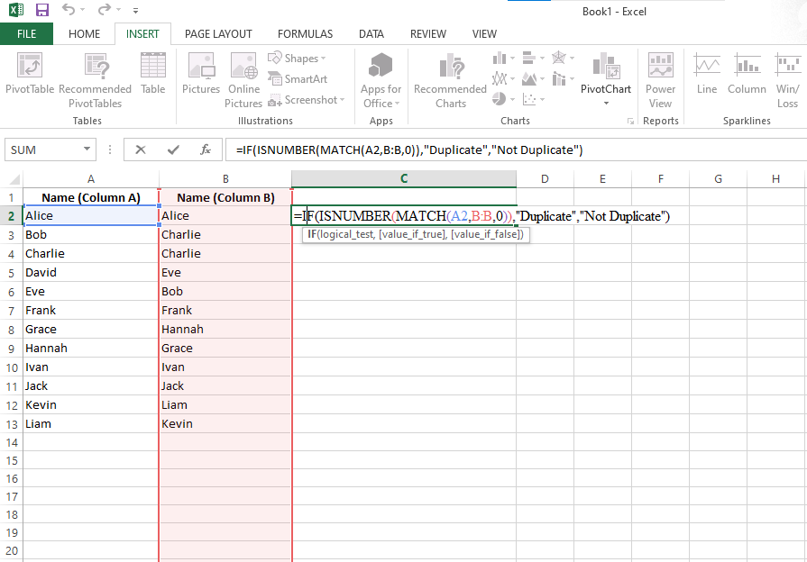Open the Name Box dropdown arrow
The width and height of the screenshot is (807, 562).
[x=87, y=150]
